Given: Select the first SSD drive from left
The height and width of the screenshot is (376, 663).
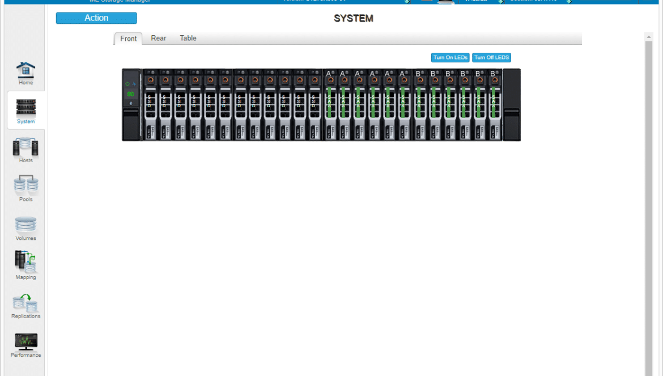Looking at the screenshot, I should tap(151, 104).
